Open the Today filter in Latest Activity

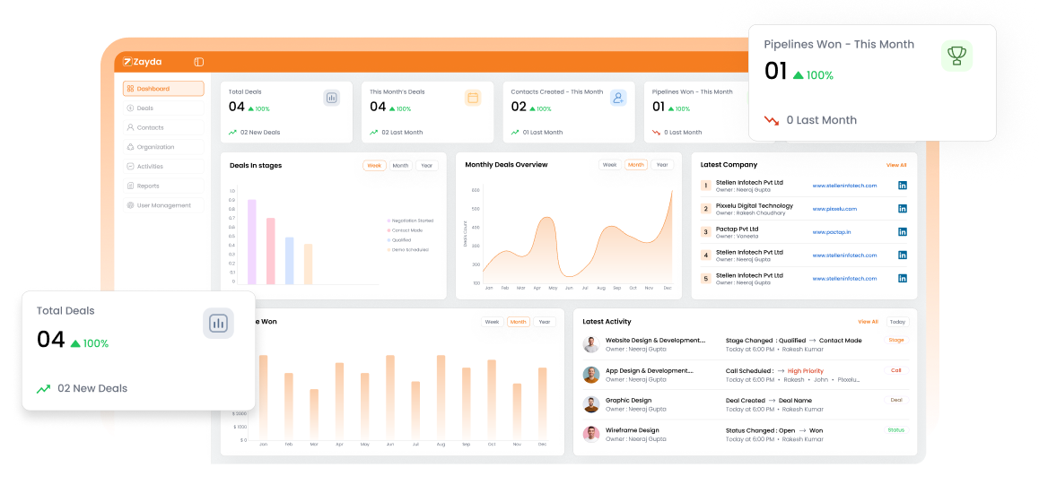tap(897, 322)
